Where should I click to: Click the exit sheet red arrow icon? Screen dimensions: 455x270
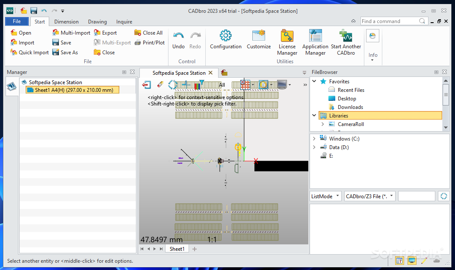click(x=147, y=85)
